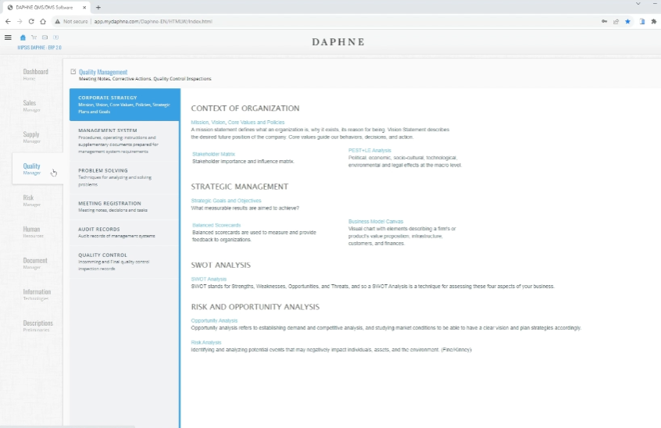Close the DAPHNE QMS/DMS Software tab

(x=84, y=8)
